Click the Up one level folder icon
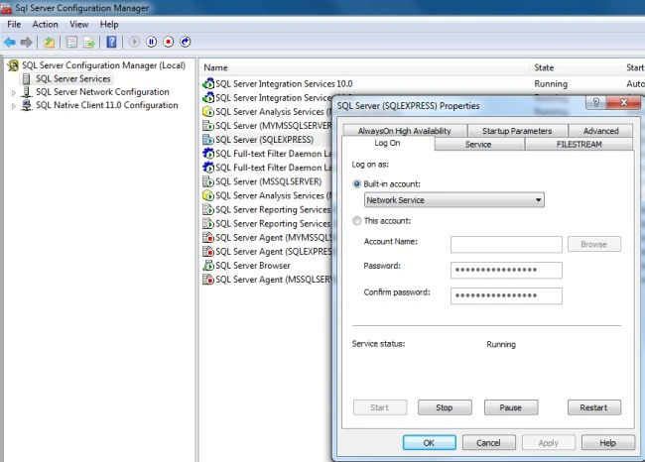The width and height of the screenshot is (645, 462). coord(49,42)
